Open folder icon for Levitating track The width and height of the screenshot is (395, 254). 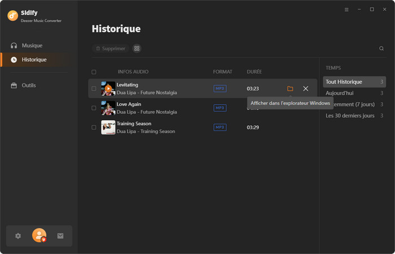coord(290,89)
